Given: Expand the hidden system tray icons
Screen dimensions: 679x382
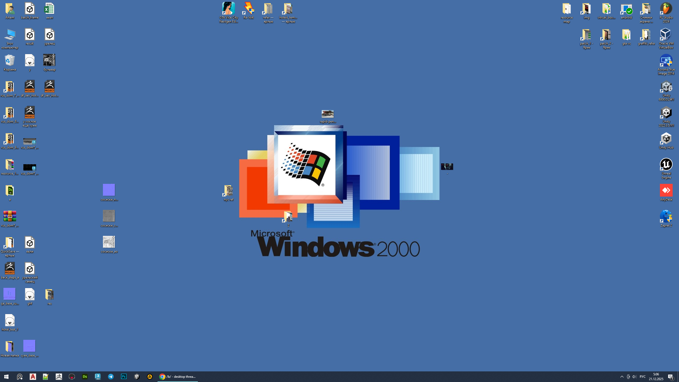Looking at the screenshot, I should pos(622,377).
